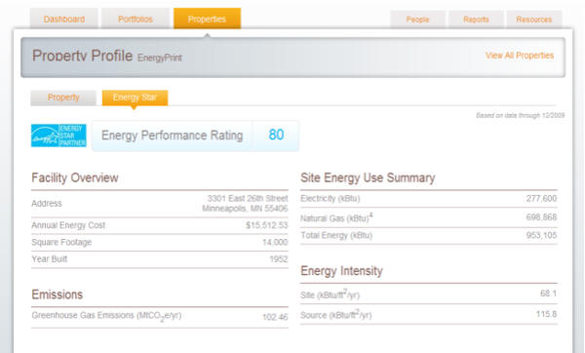Image resolution: width=585 pixels, height=353 pixels.
Task: Click the 277,600 electricity value
Action: tap(541, 198)
